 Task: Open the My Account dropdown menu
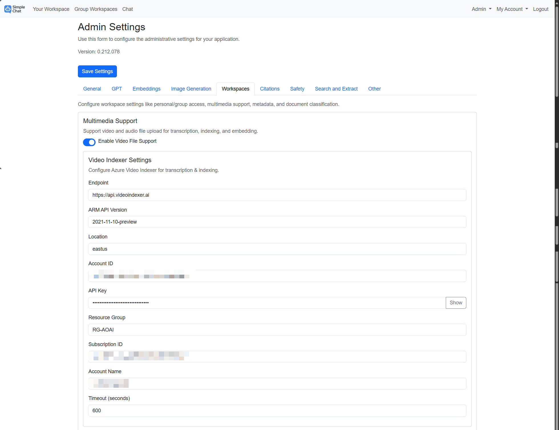[x=512, y=9]
